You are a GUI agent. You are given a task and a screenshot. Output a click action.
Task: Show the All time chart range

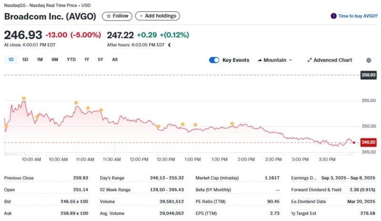pyautogui.click(x=115, y=59)
